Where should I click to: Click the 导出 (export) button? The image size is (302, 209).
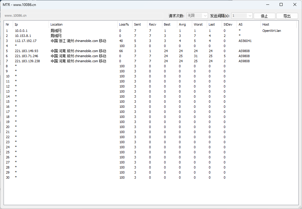287,16
